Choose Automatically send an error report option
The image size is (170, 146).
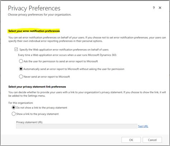pos(21,69)
